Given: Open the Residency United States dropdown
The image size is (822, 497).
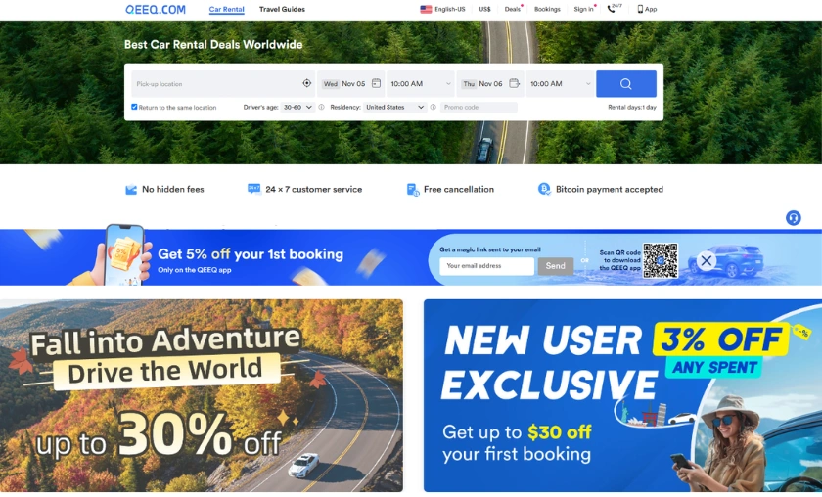Looking at the screenshot, I should [394, 107].
